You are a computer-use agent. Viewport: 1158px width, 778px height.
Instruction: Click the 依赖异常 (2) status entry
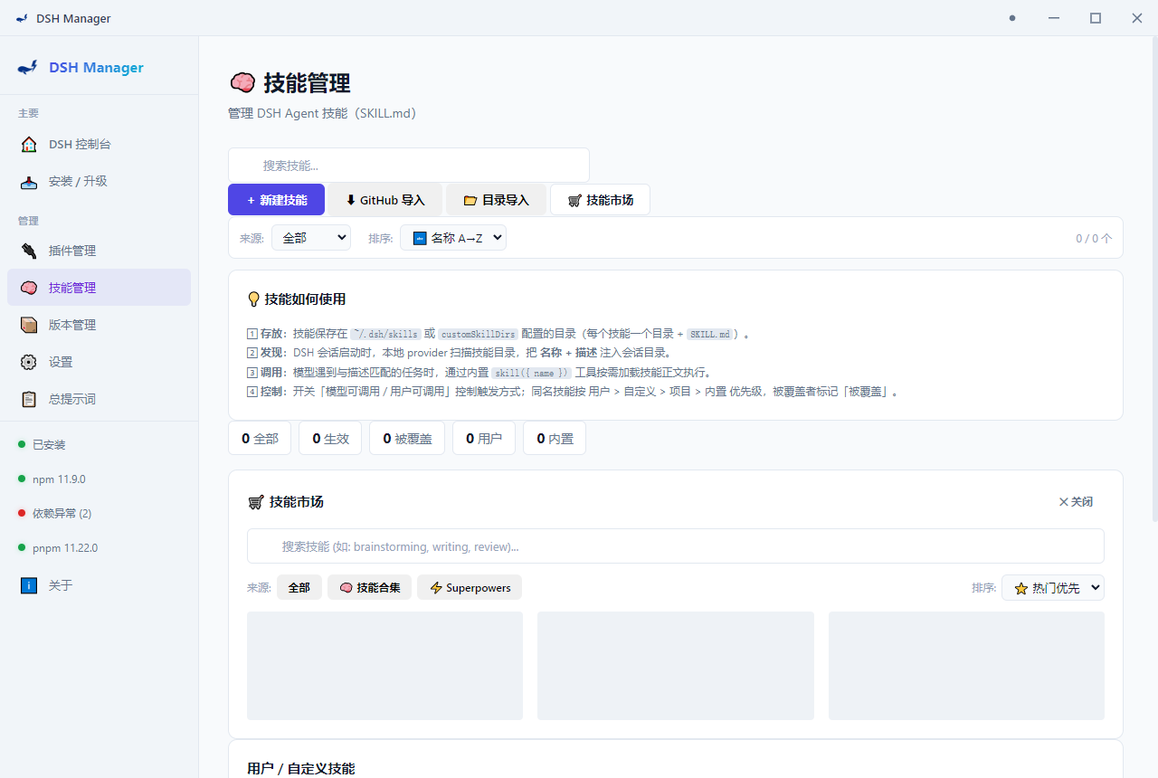55,514
